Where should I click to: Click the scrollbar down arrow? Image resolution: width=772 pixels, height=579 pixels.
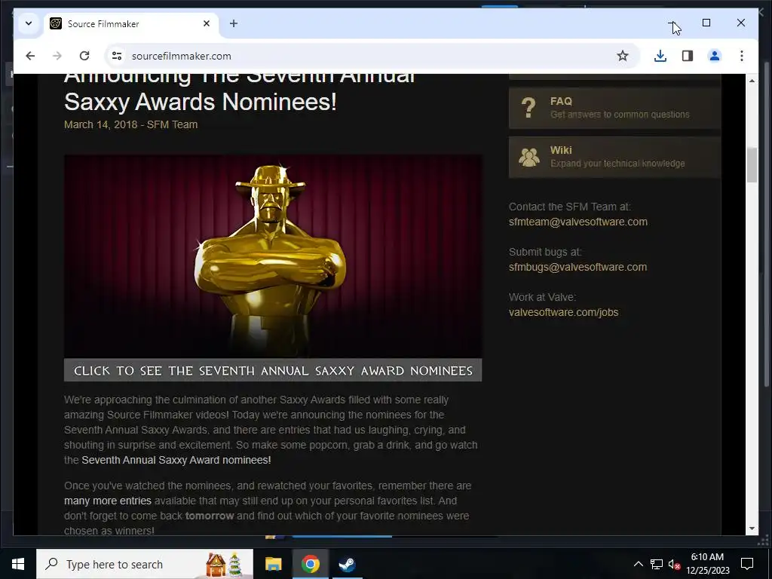coord(752,528)
